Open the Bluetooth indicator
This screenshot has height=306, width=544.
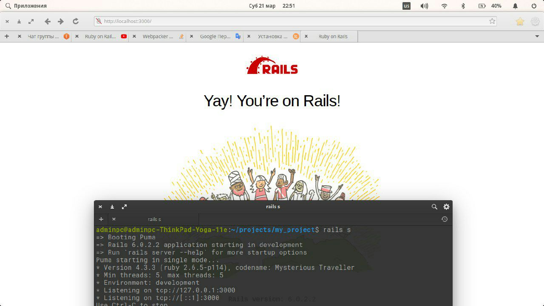click(x=463, y=6)
